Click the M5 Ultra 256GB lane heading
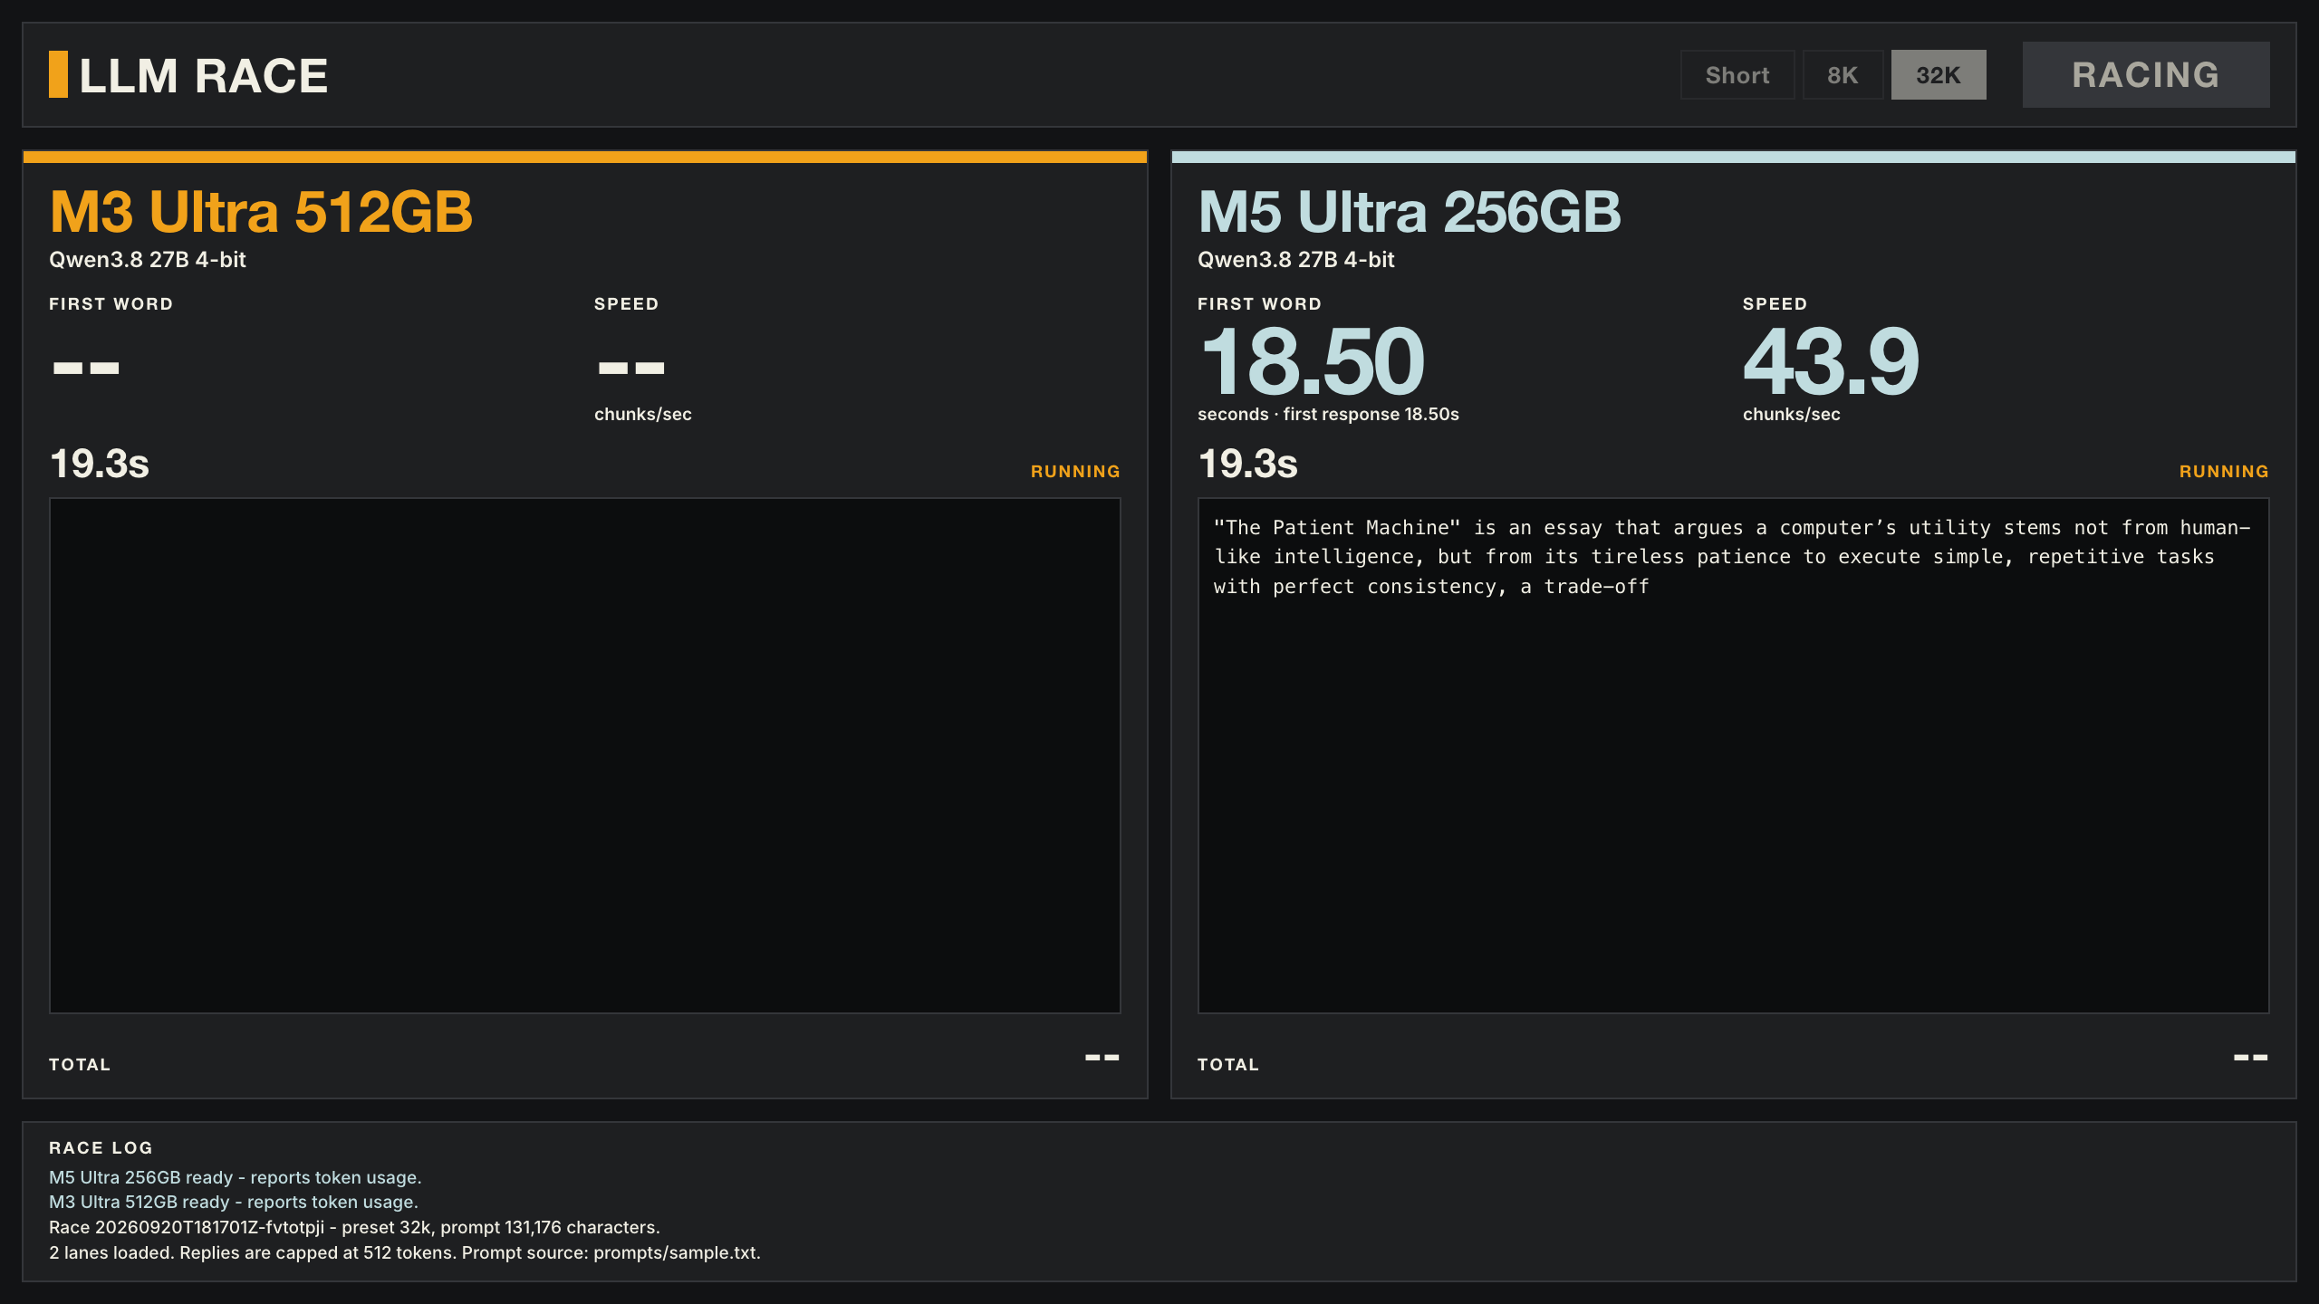The width and height of the screenshot is (2319, 1304). tap(1410, 212)
